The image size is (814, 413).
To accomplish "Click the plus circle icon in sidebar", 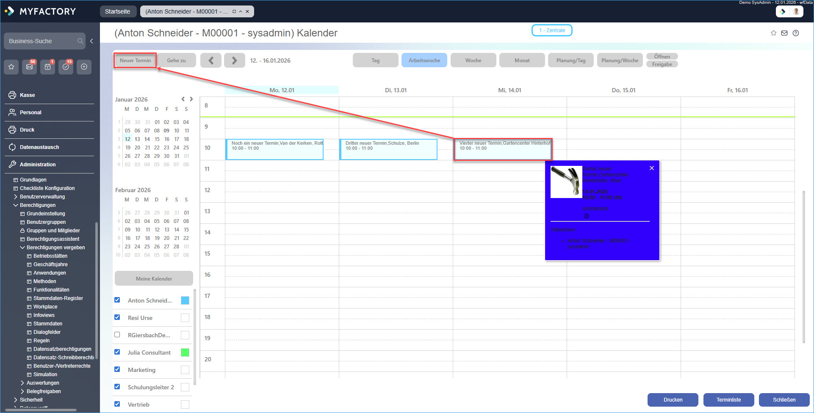I will point(84,67).
